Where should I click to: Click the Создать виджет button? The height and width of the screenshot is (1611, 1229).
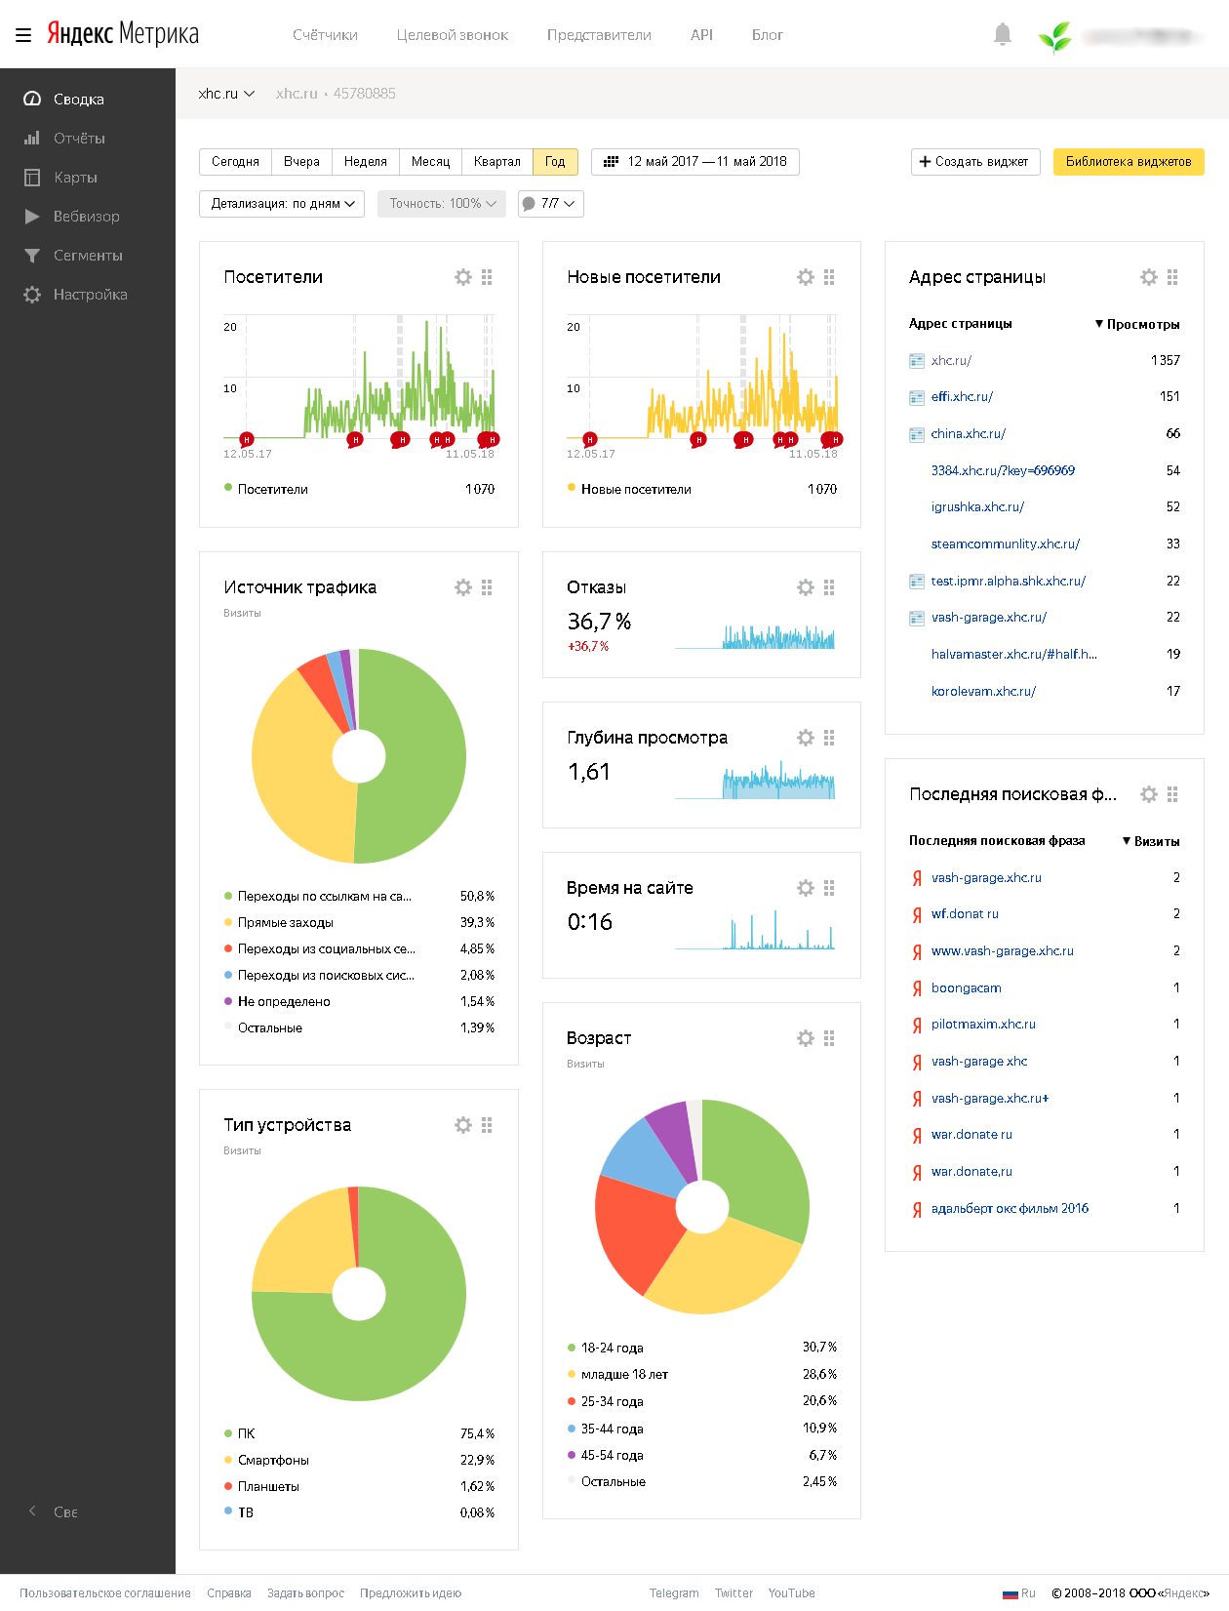975,162
